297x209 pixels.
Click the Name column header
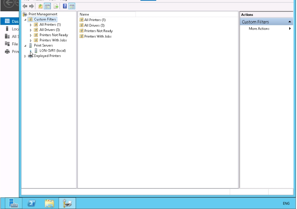(x=107, y=14)
